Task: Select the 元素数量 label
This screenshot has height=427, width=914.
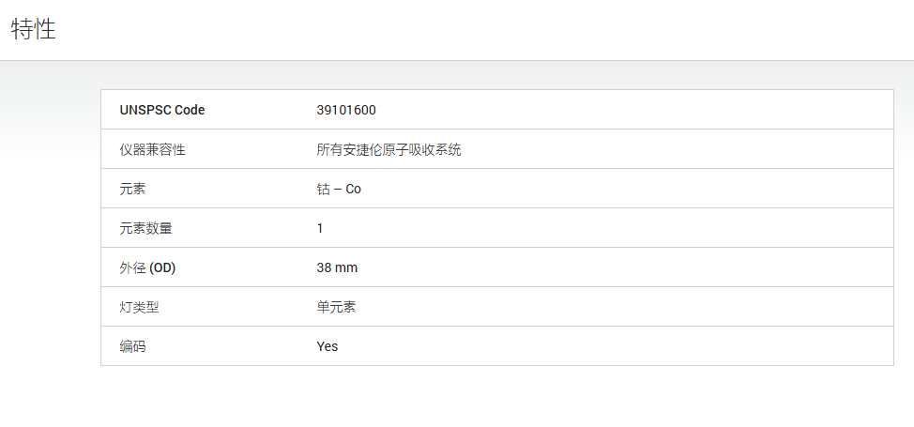Action: coord(145,228)
